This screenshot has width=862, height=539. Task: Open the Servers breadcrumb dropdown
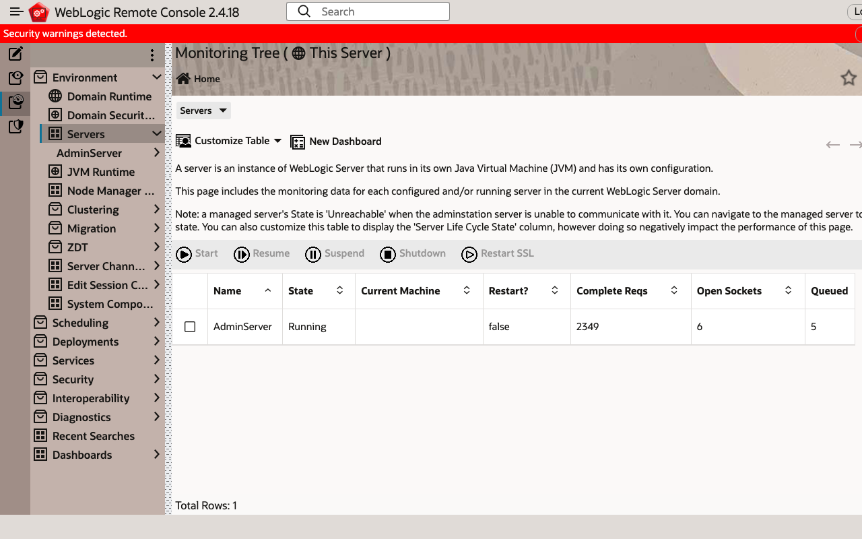[203, 110]
